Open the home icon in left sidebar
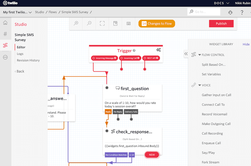Image resolution: width=251 pixels, height=166 pixels. 5,23
